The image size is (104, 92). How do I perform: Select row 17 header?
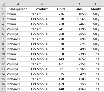click(3, 89)
